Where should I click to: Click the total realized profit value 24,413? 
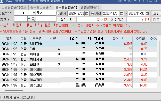click(x=92, y=20)
